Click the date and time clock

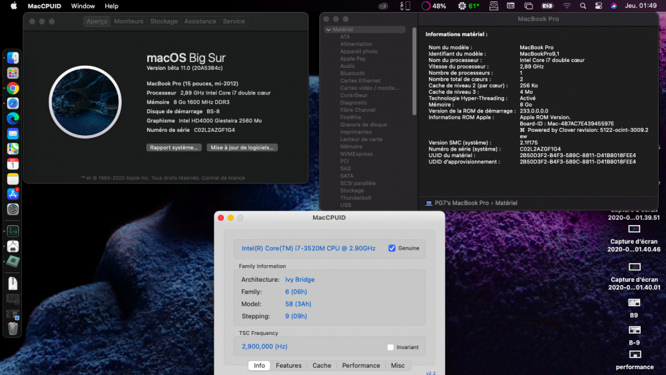641,6
